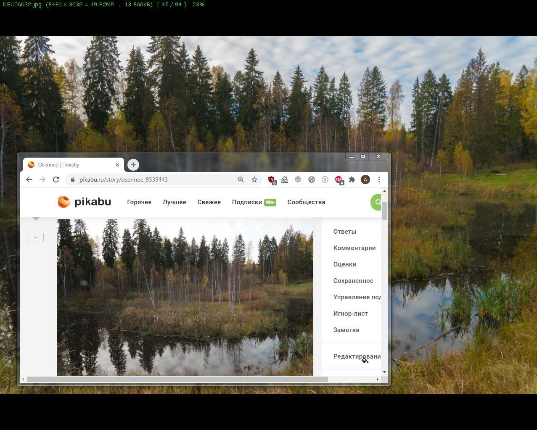This screenshot has height=430, width=537.
Task: Open the Сохраненное link
Action: (x=353, y=281)
